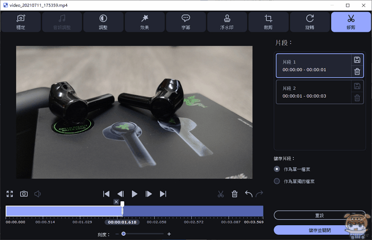Switch to the 浮水印 watermark tab
Viewport: 372px width, 240px height.
tap(227, 22)
